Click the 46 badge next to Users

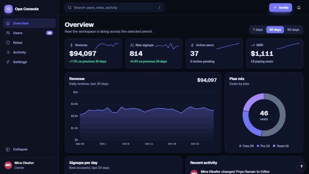[x=49, y=33]
